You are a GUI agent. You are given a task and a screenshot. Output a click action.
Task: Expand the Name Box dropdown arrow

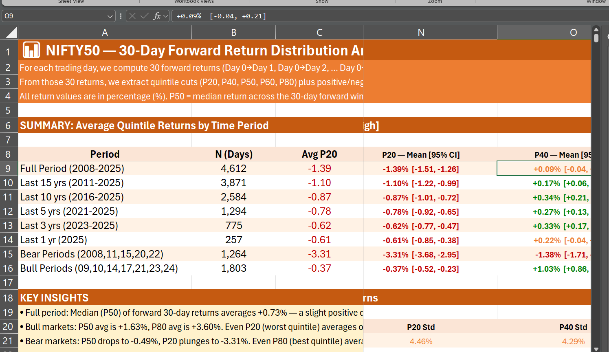(110, 16)
